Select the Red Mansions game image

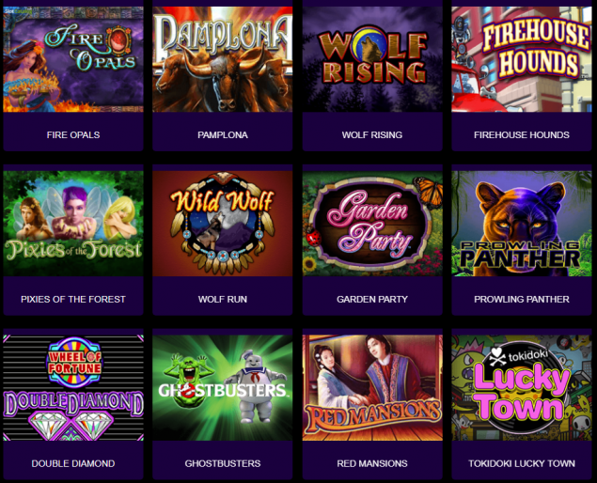372,388
